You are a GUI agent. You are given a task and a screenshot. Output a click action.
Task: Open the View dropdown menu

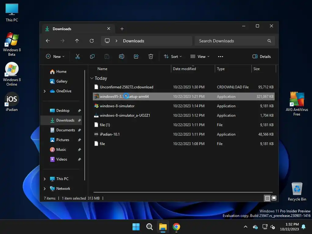pyautogui.click(x=200, y=56)
